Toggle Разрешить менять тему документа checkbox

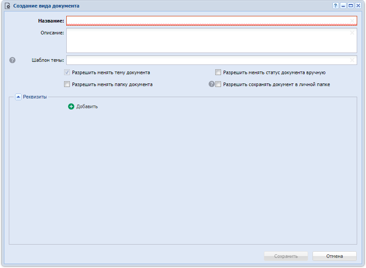coord(67,72)
